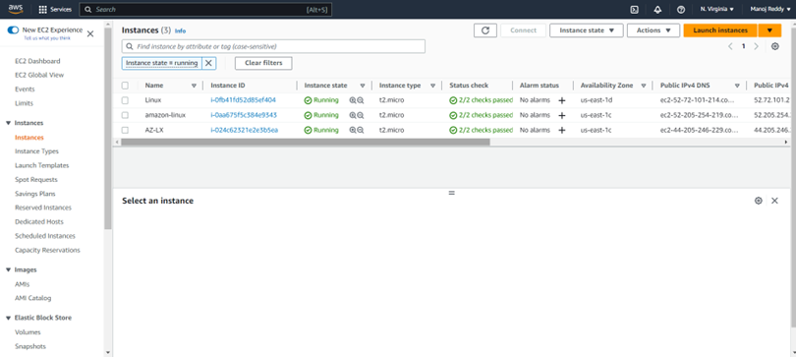Collapse the Instances sidebar section
The width and height of the screenshot is (796, 357).
[x=9, y=123]
